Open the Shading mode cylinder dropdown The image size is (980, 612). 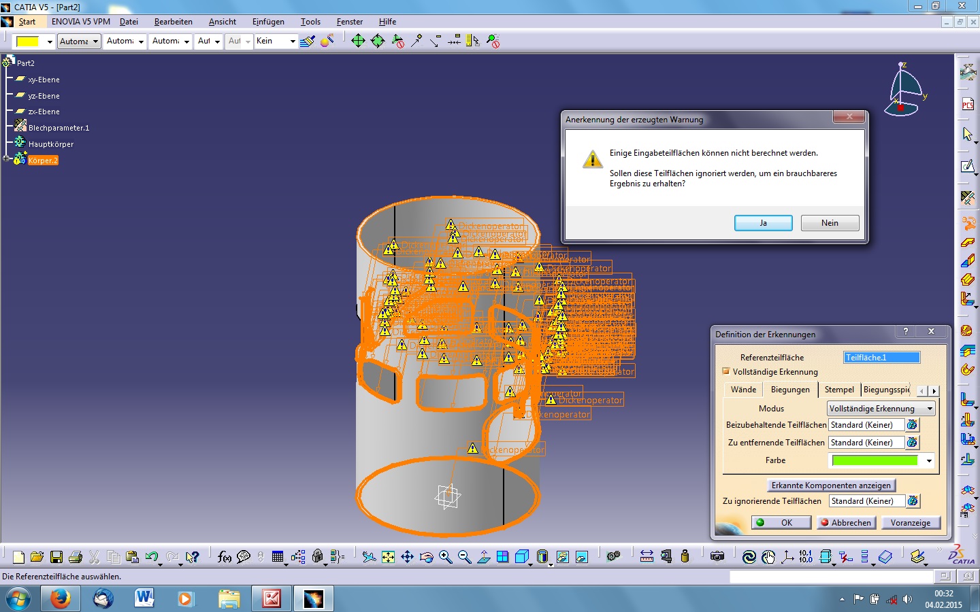(x=551, y=564)
